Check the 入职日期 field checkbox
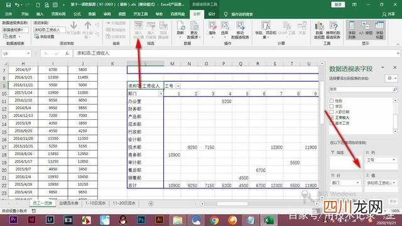The width and height of the screenshot is (402, 226). (x=332, y=112)
